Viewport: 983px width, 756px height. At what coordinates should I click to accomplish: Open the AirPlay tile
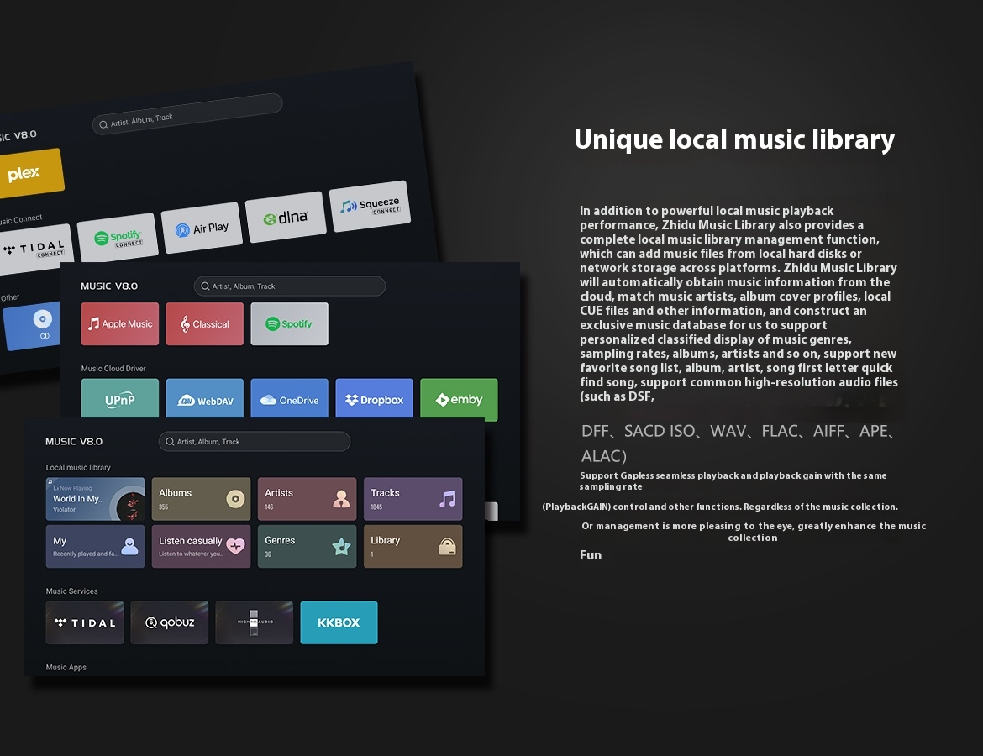coord(201,228)
